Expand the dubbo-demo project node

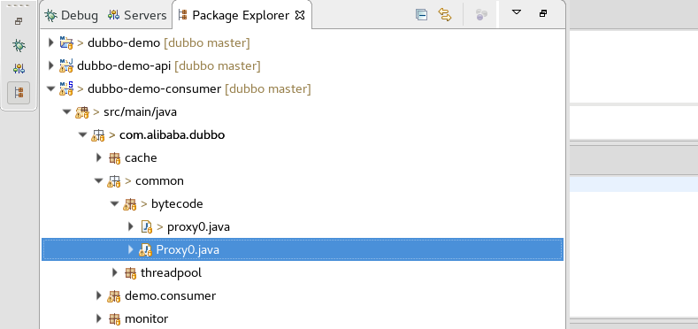tap(50, 42)
